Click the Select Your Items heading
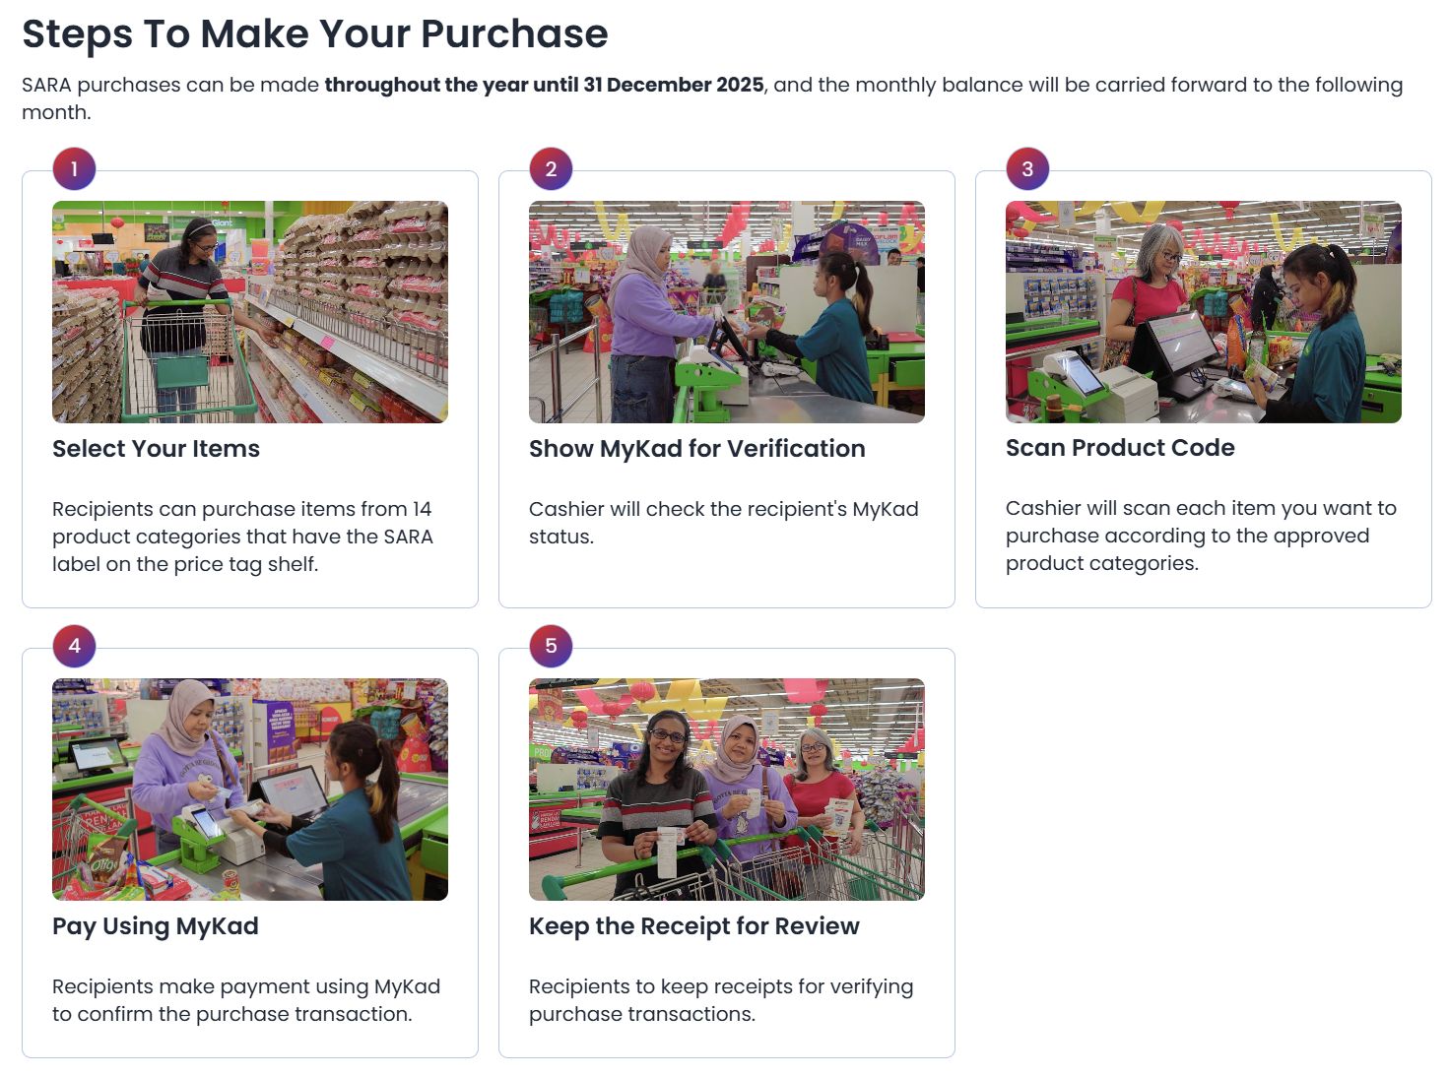The height and width of the screenshot is (1076, 1448). tap(156, 449)
